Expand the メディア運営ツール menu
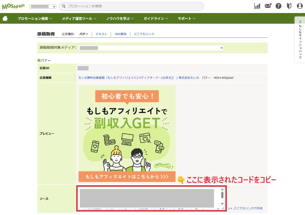 coord(79,18)
